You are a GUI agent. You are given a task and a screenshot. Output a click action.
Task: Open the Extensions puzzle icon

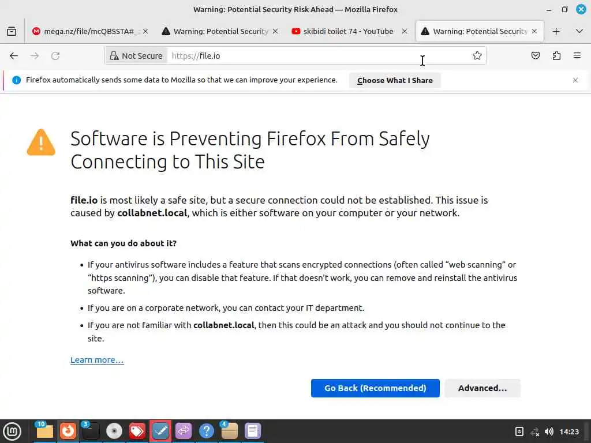[x=556, y=56]
